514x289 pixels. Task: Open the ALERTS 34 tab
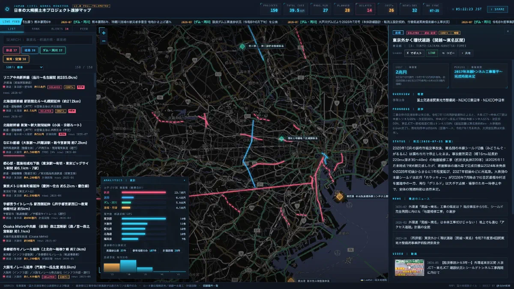click(x=60, y=29)
